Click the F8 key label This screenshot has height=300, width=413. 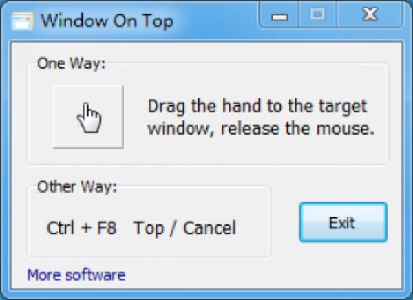[x=107, y=228]
